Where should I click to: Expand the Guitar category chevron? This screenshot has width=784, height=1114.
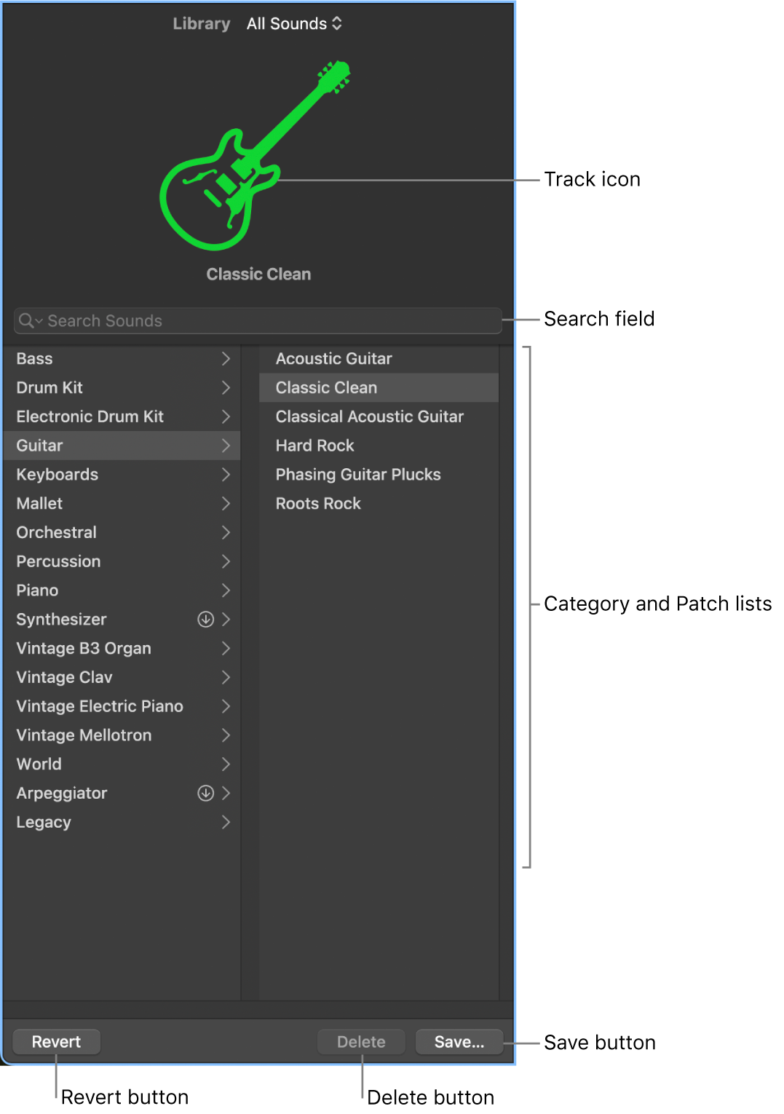pyautogui.click(x=226, y=445)
